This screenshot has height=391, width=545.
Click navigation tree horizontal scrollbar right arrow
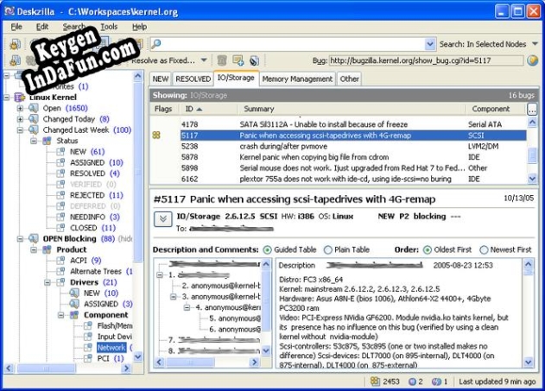[x=127, y=368]
